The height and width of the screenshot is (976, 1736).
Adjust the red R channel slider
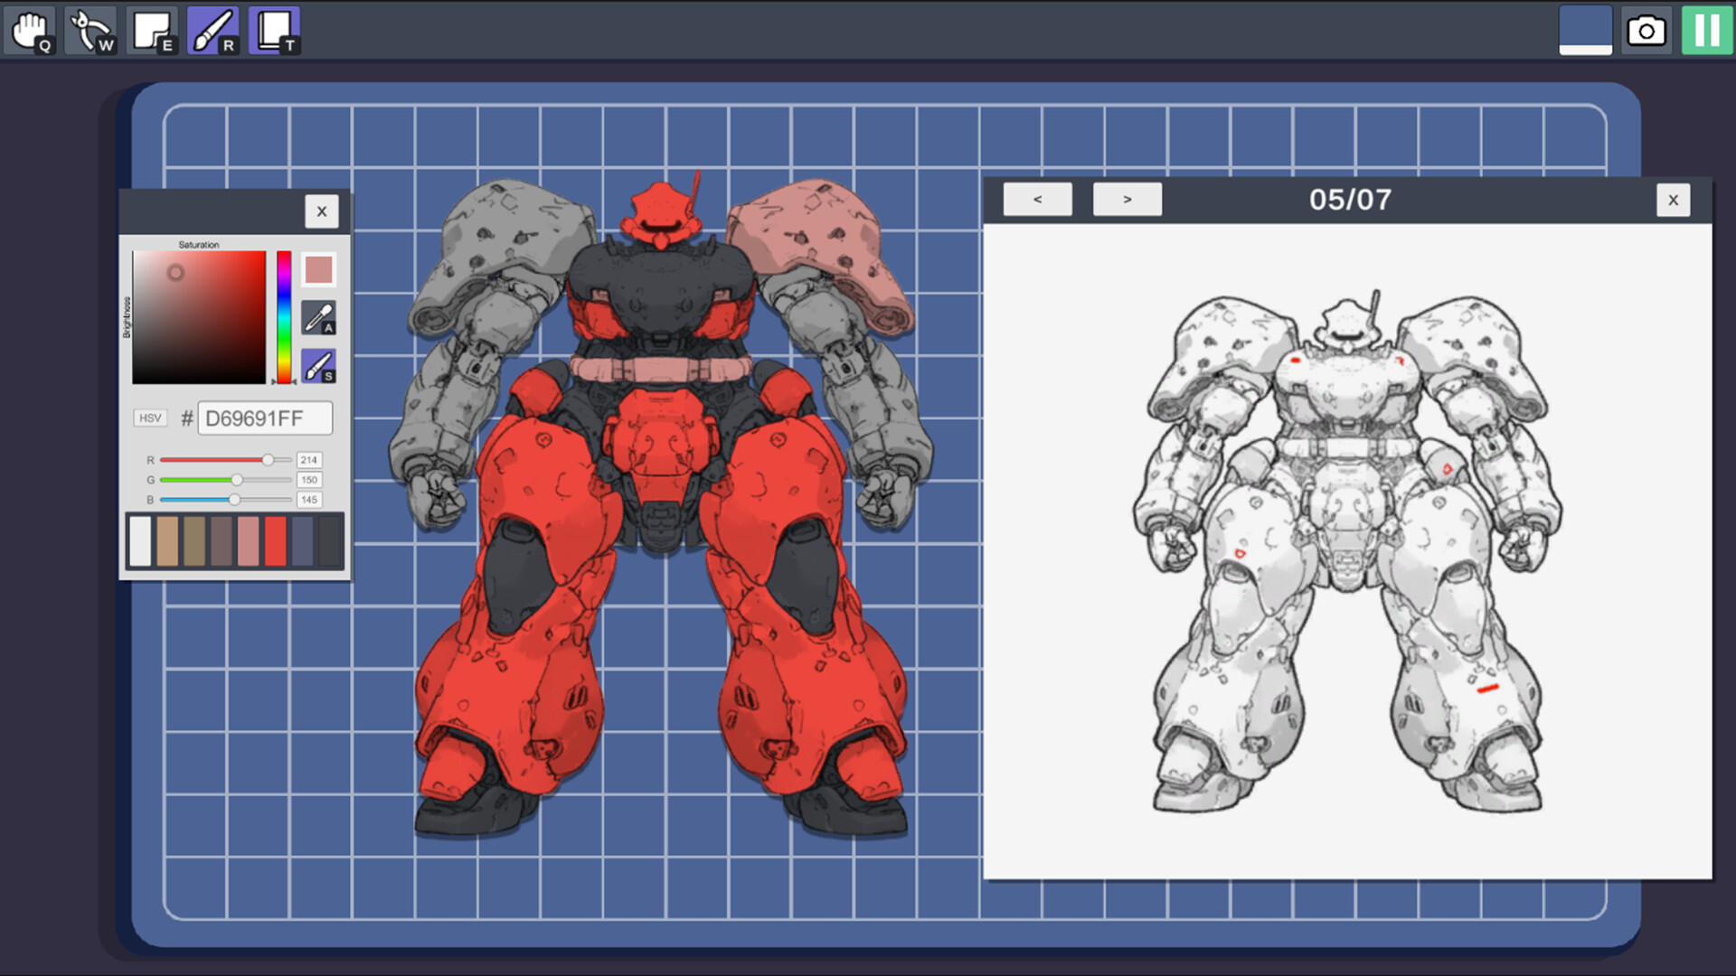tap(268, 460)
